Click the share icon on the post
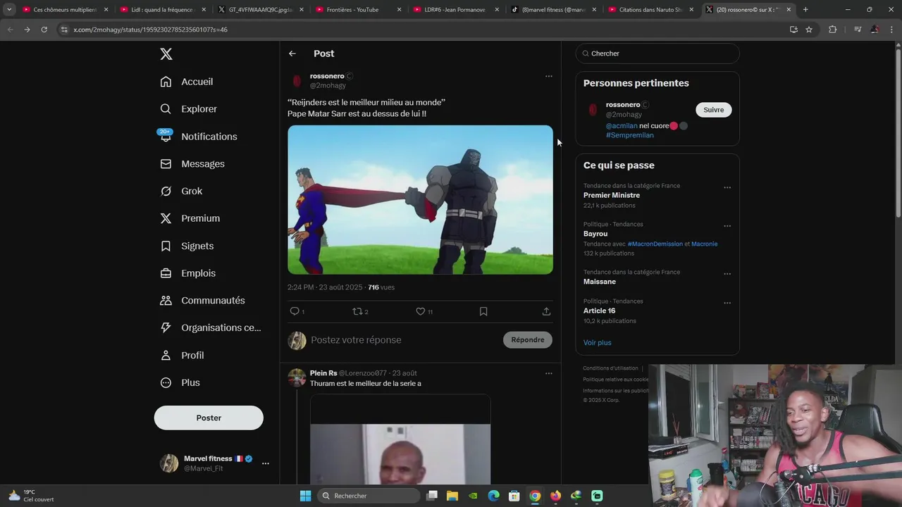The image size is (902, 507). click(546, 311)
